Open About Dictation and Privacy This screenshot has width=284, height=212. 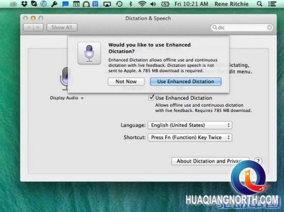210,161
